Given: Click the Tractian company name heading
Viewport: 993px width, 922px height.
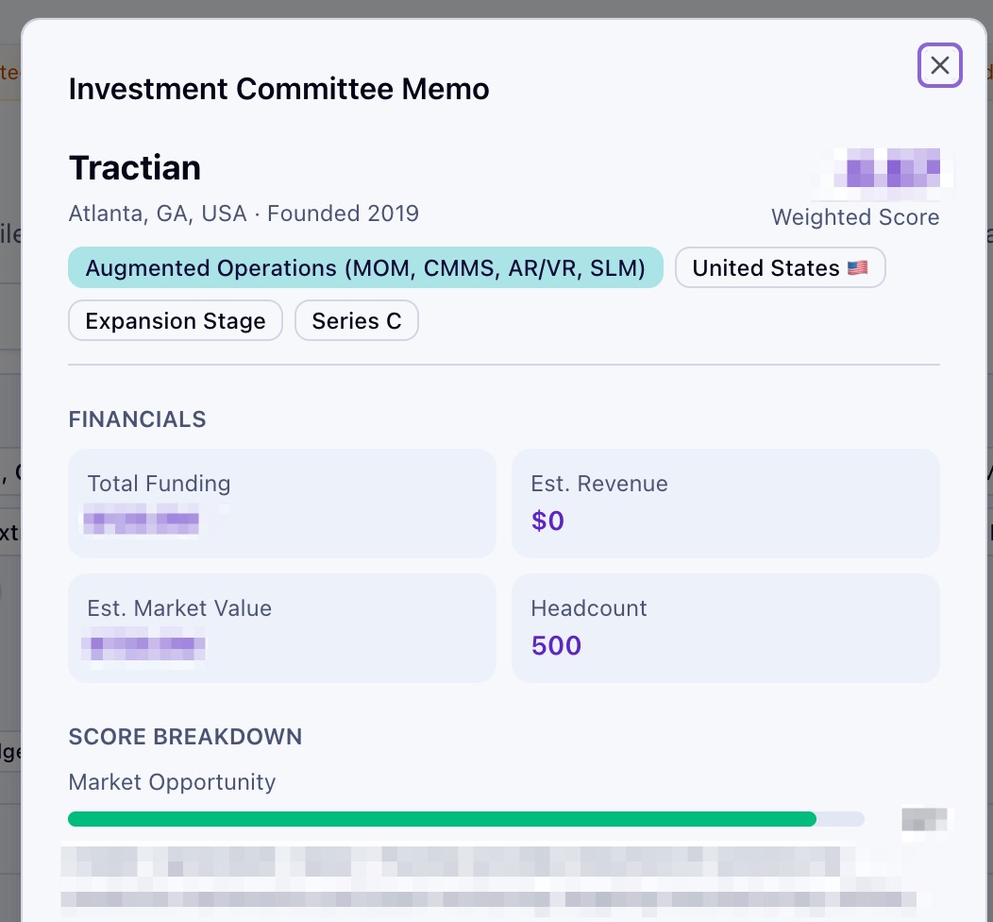Looking at the screenshot, I should pos(135,168).
